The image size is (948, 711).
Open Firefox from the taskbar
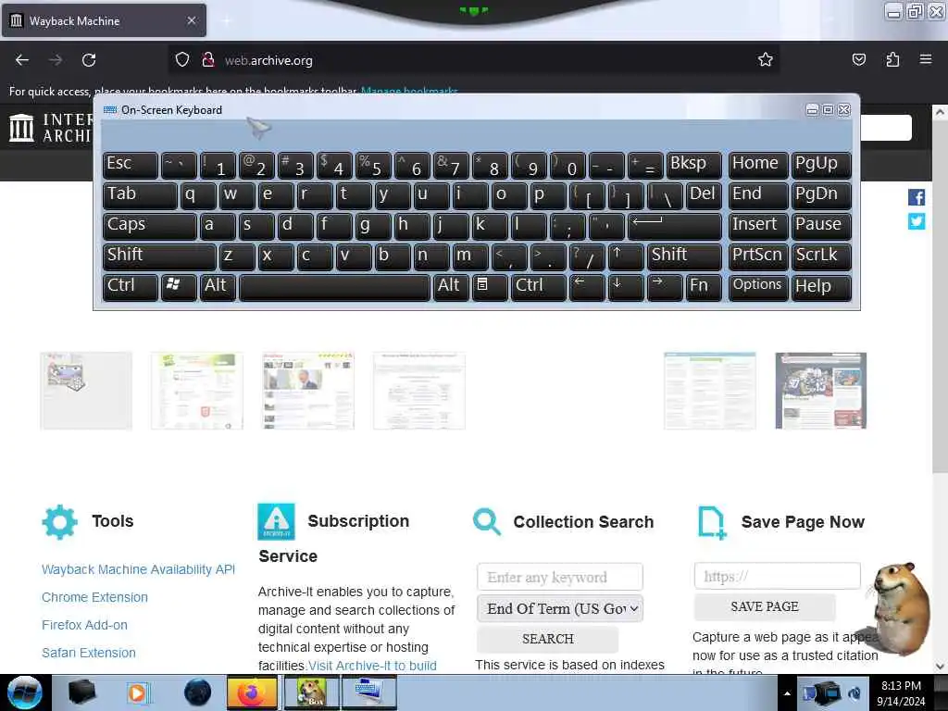(252, 692)
